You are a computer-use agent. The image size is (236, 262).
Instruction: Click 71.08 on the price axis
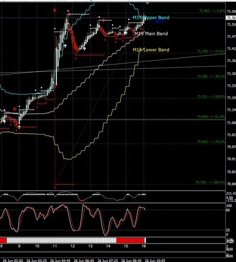click(232, 123)
